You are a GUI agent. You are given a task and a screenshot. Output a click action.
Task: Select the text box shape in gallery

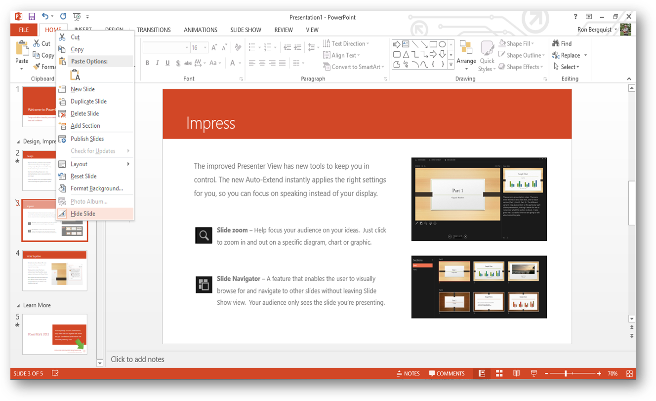pyautogui.click(x=406, y=44)
